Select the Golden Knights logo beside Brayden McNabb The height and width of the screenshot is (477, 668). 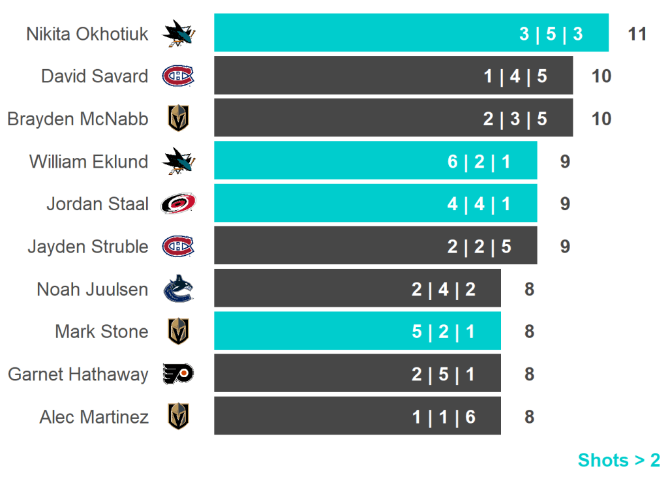(178, 119)
